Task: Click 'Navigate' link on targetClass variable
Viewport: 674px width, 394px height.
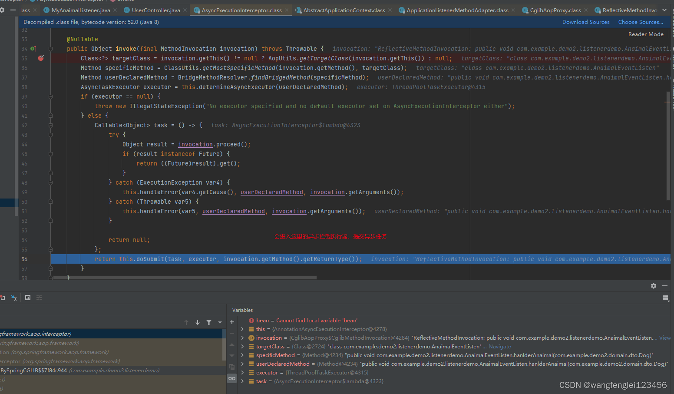Action: 500,347
